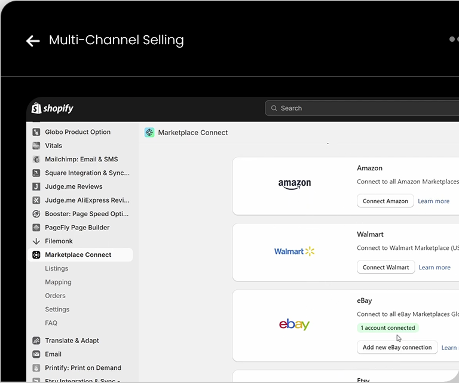Open Email in the sidebar

(53, 354)
